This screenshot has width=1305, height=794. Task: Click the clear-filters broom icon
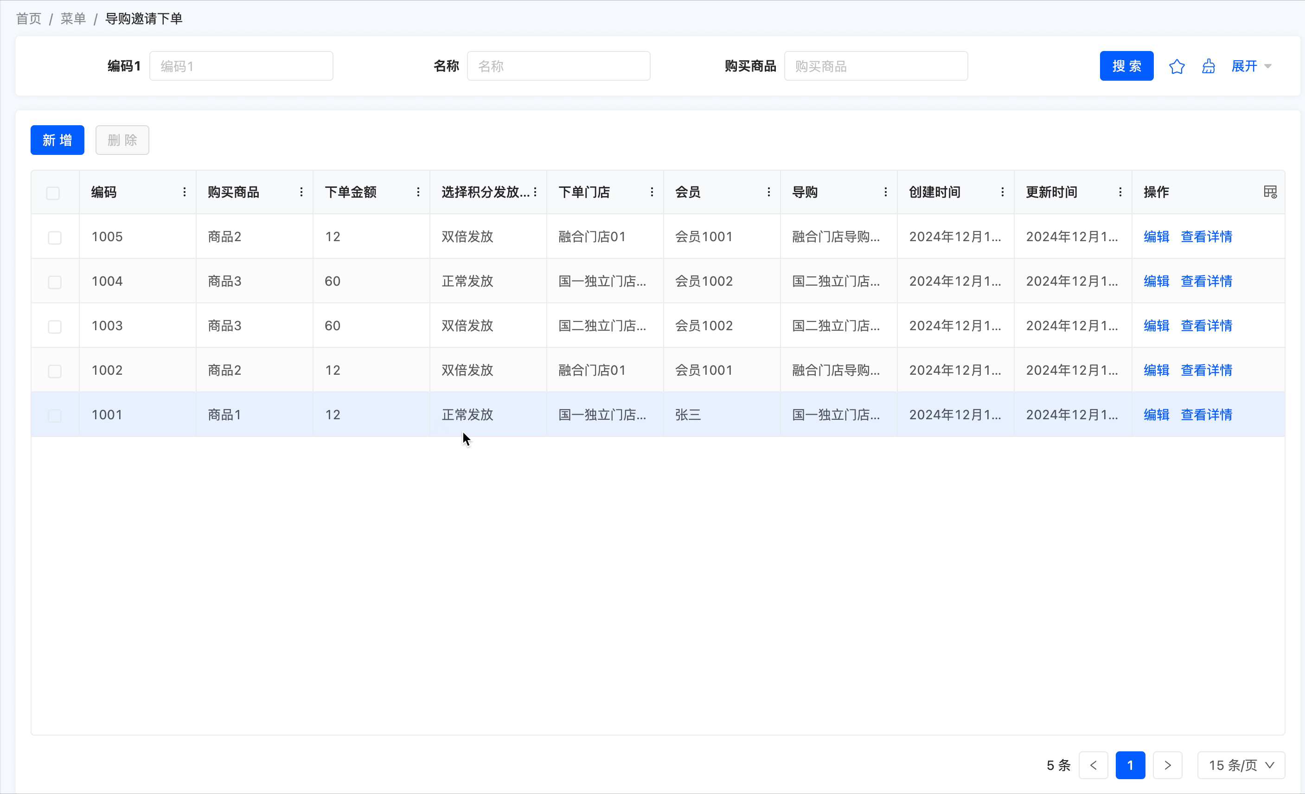1208,66
